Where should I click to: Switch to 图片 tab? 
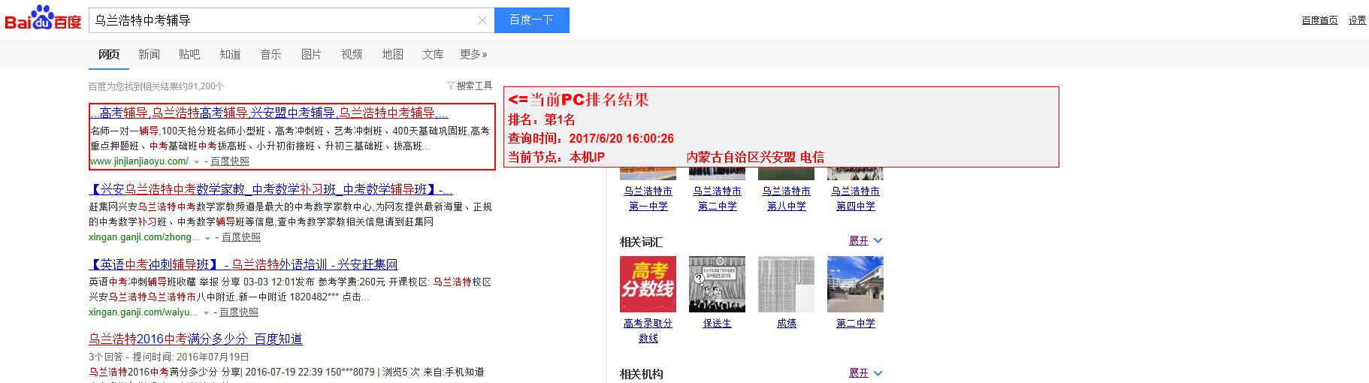click(x=311, y=54)
